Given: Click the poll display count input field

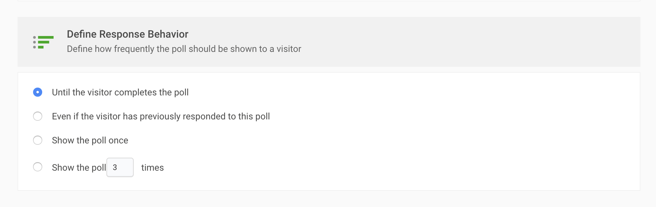Looking at the screenshot, I should (120, 167).
